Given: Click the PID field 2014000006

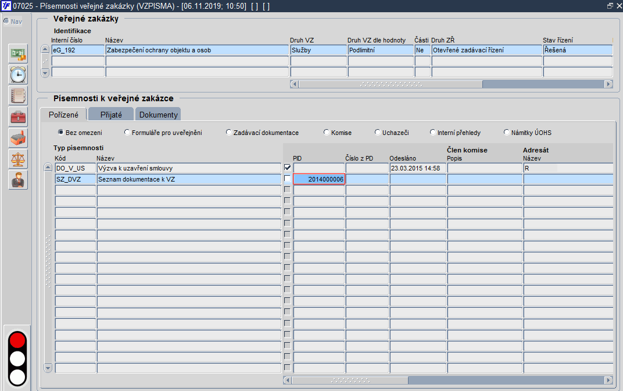Looking at the screenshot, I should tap(319, 179).
